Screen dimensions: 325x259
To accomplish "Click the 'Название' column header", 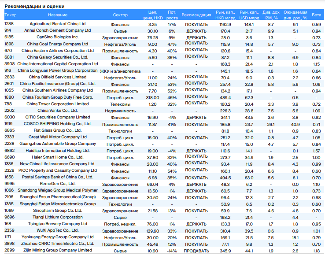I will pos(58,15).
